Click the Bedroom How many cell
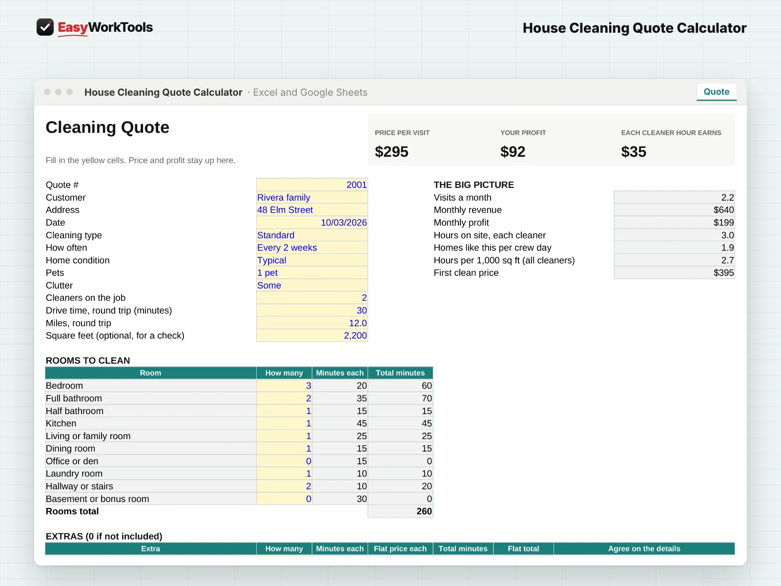Viewport: 781px width, 586px height. coord(284,386)
